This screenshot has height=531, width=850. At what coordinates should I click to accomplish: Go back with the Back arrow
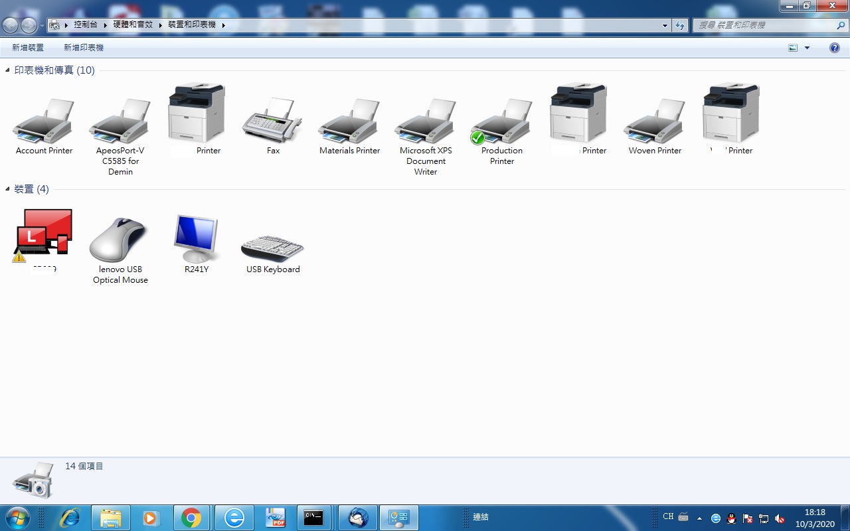click(x=11, y=25)
